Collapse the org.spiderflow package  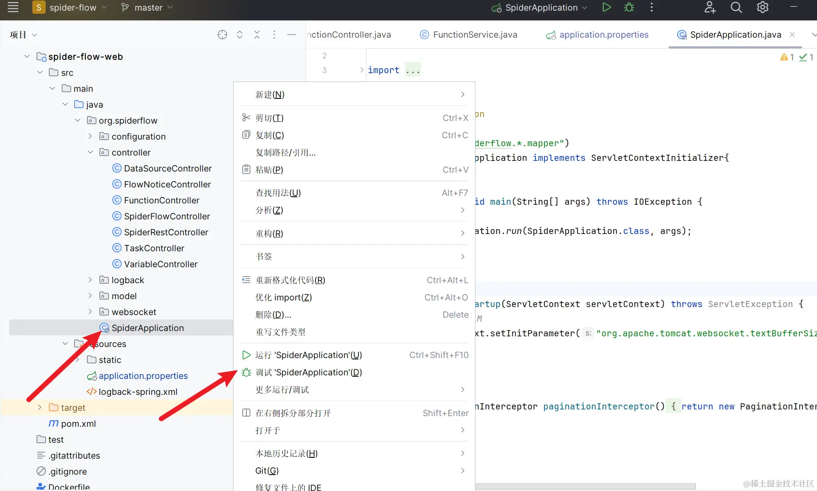pyautogui.click(x=78, y=121)
